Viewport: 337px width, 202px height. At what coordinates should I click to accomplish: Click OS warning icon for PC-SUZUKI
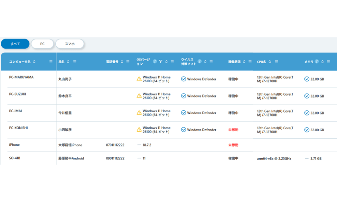[x=139, y=96]
